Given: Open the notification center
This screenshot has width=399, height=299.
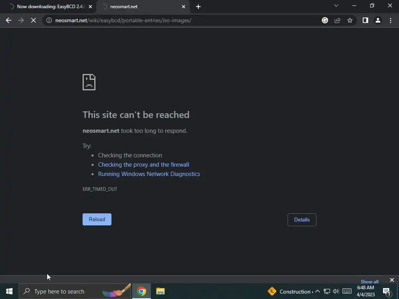Looking at the screenshot, I should coord(387,291).
